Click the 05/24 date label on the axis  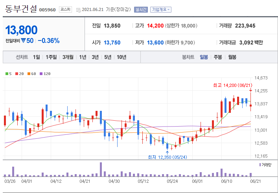[x=172, y=181]
